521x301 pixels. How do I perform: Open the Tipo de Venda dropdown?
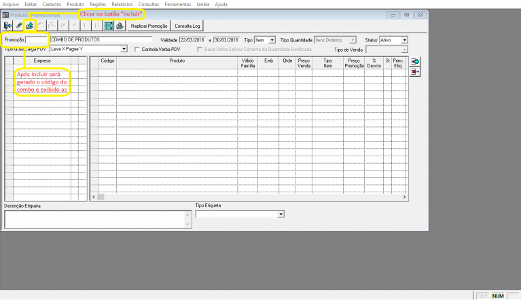[404, 50]
